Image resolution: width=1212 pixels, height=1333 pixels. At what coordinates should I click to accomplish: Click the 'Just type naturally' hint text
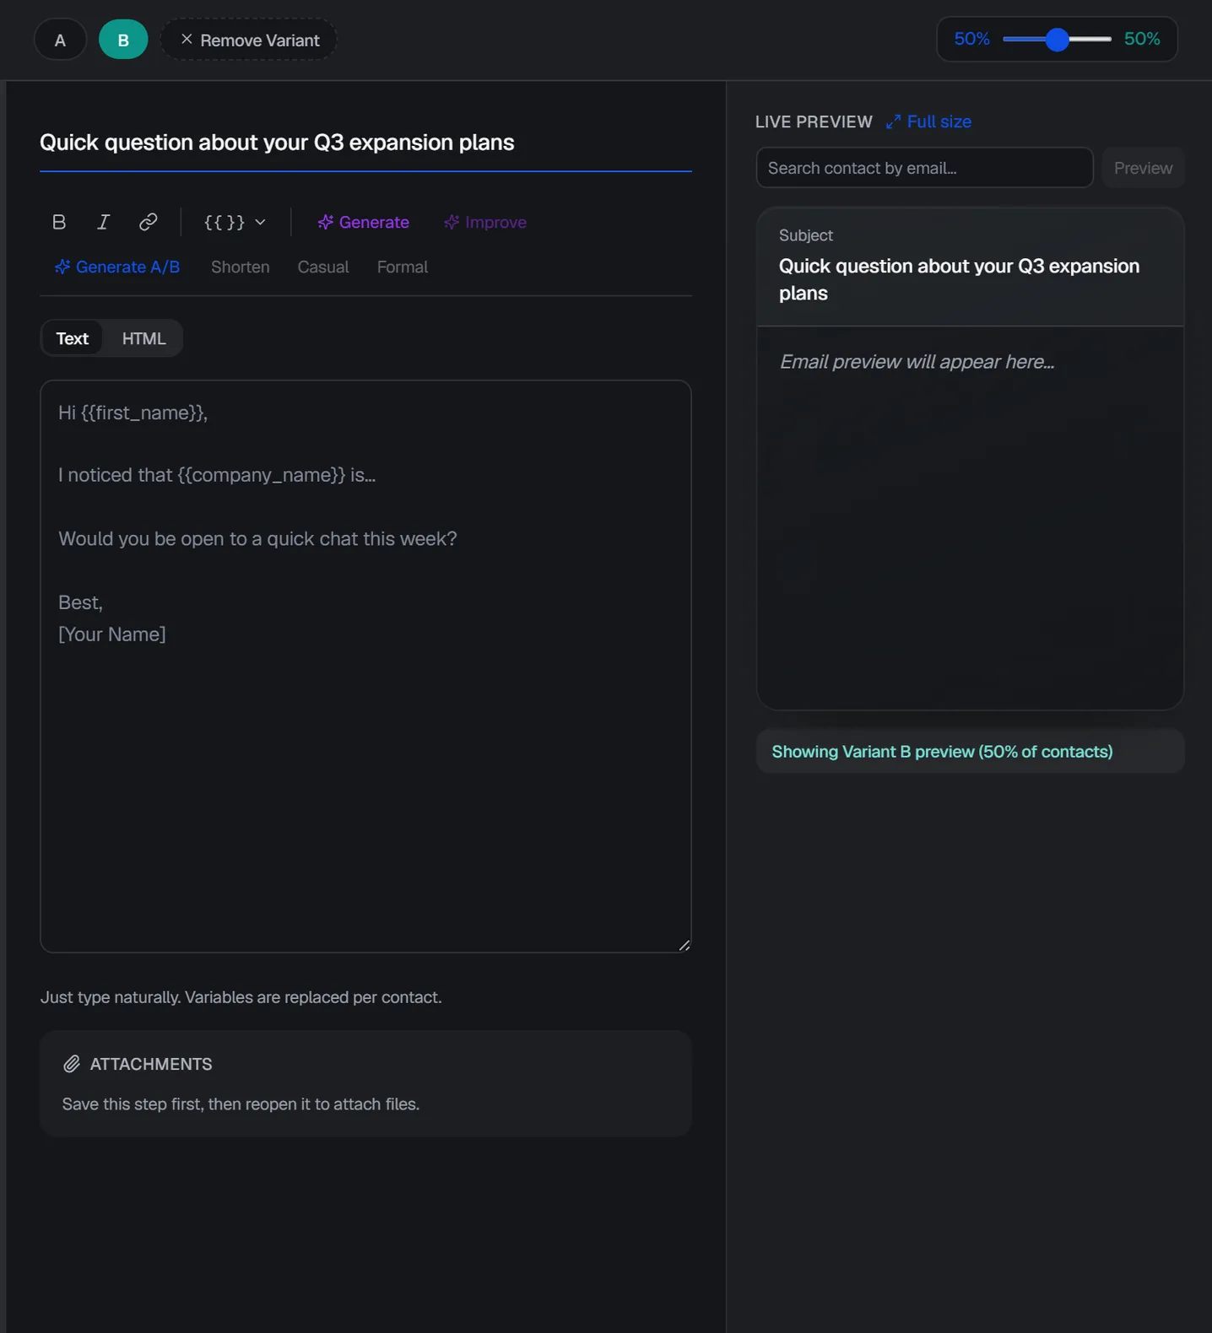pyautogui.click(x=241, y=997)
